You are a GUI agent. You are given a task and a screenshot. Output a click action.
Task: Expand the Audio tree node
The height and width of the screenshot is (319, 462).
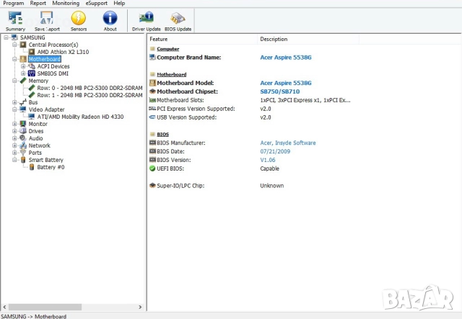tap(14, 138)
